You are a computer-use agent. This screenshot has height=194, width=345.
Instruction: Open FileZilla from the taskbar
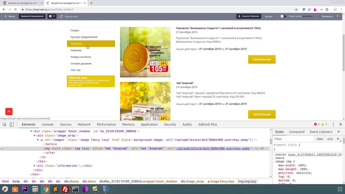click(x=65, y=189)
